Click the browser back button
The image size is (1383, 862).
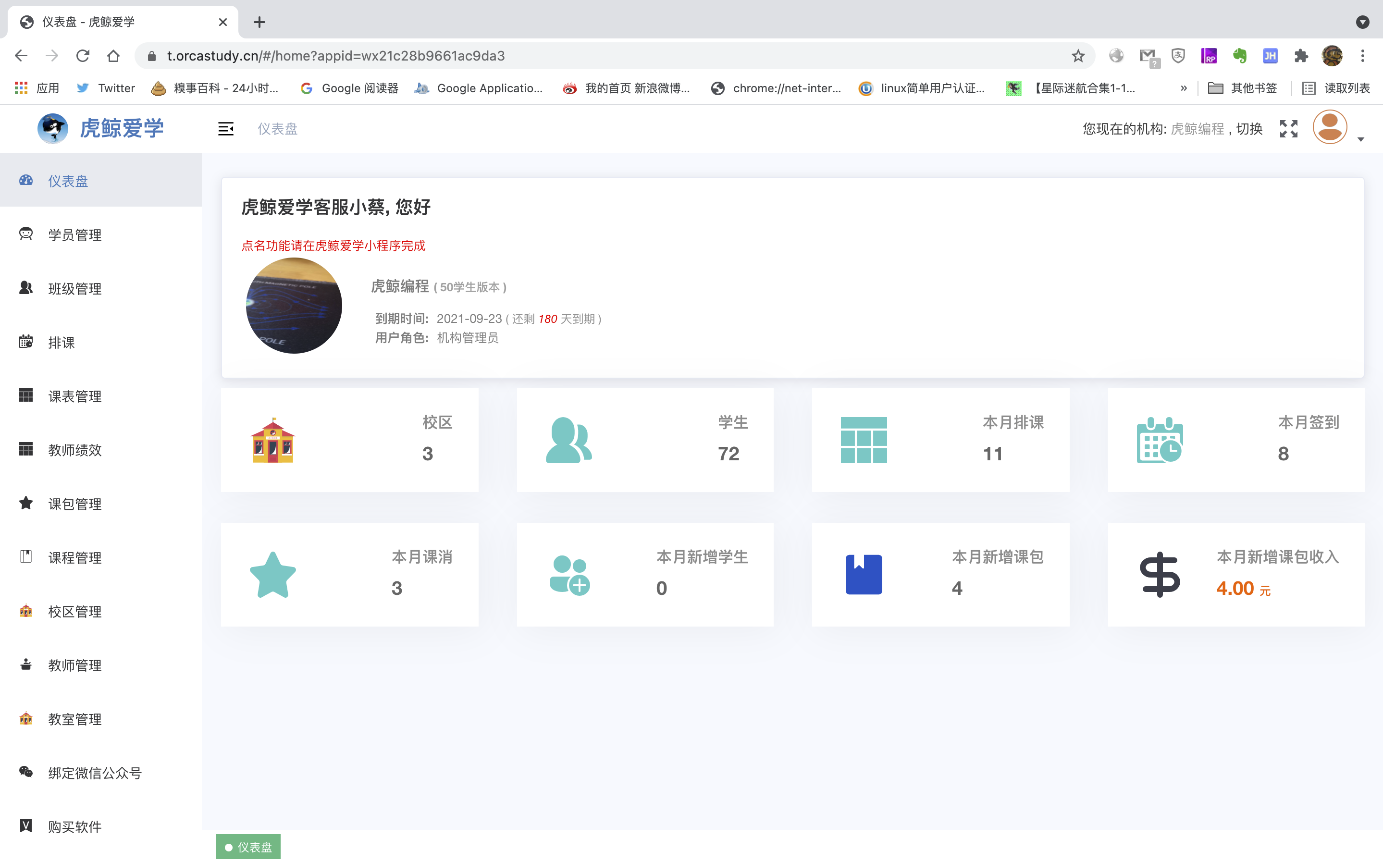pos(21,56)
